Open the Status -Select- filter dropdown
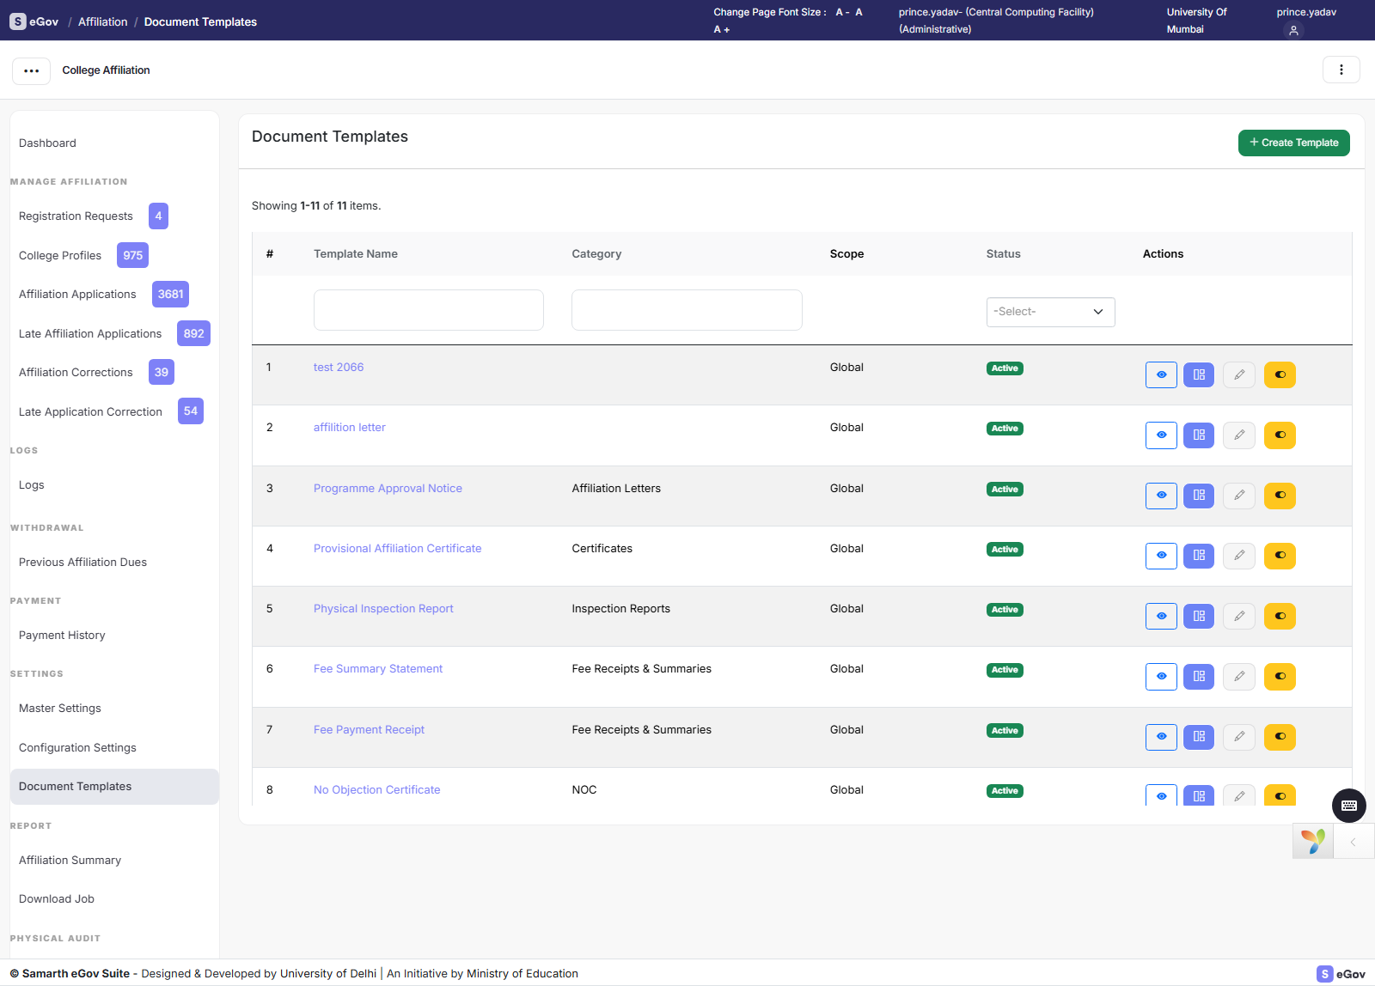The image size is (1375, 986). tap(1050, 312)
